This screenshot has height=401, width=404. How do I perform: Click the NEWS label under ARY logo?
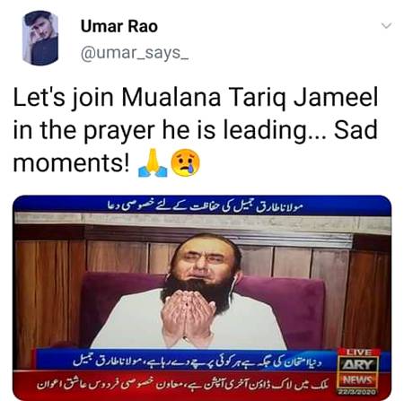(358, 380)
